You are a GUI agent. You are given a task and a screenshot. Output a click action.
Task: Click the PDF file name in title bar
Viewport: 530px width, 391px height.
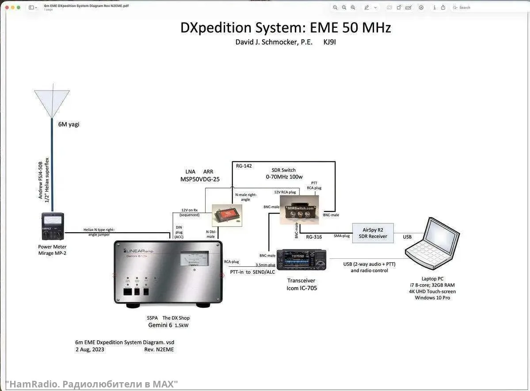click(86, 6)
